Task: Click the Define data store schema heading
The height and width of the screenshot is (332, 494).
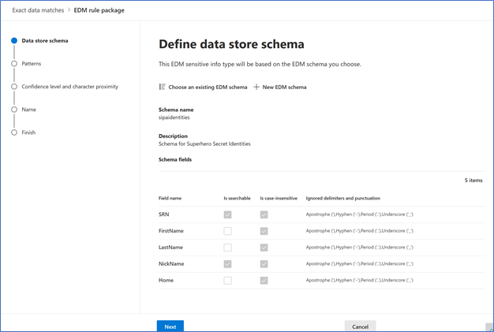Action: [231, 44]
